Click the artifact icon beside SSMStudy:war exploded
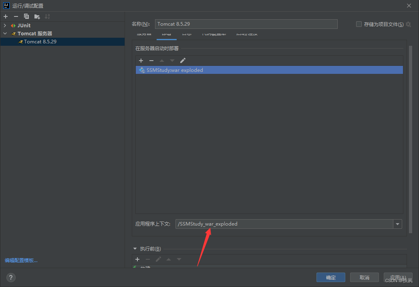Screen dimensions: 419x287 (x=142, y=70)
